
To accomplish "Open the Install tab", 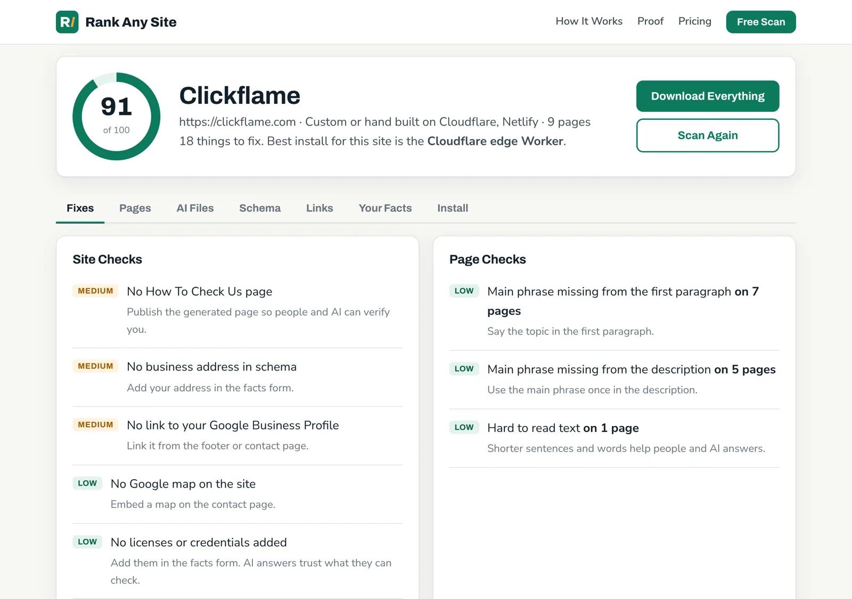I will [453, 208].
